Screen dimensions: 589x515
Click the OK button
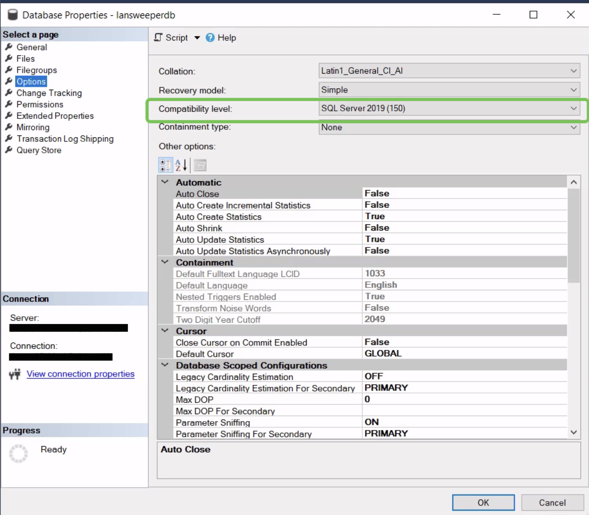483,502
